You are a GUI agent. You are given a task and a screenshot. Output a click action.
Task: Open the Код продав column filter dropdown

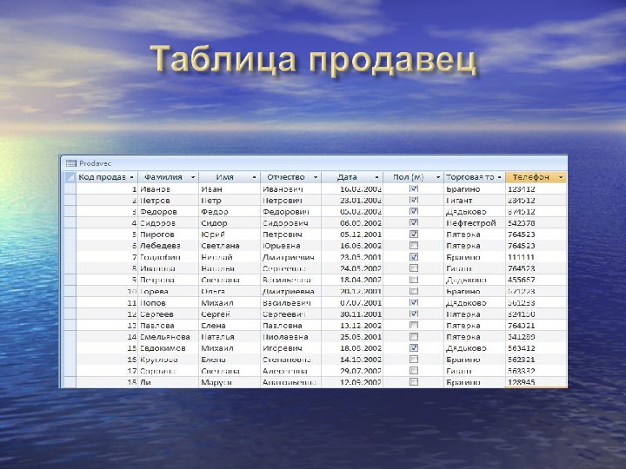pos(132,177)
